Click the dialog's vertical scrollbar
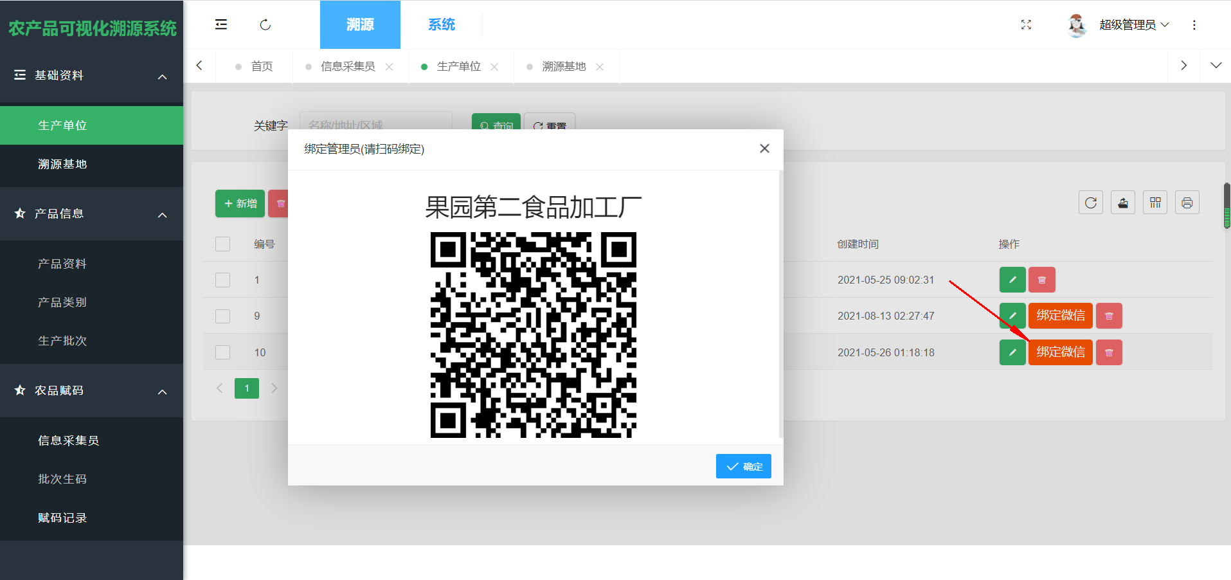 tap(780, 304)
